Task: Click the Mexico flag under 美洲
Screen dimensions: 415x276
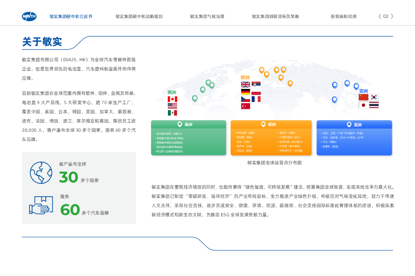Action: [172, 113]
